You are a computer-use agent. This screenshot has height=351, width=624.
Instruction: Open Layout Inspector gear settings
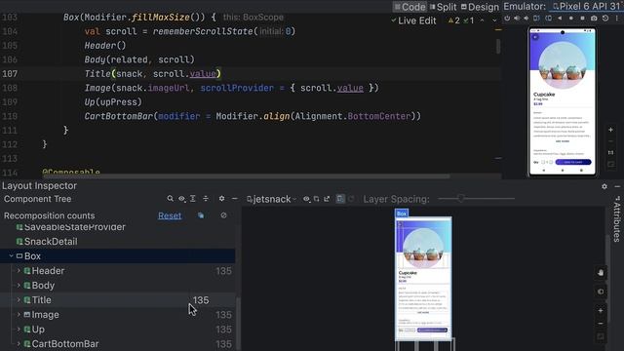pyautogui.click(x=604, y=186)
